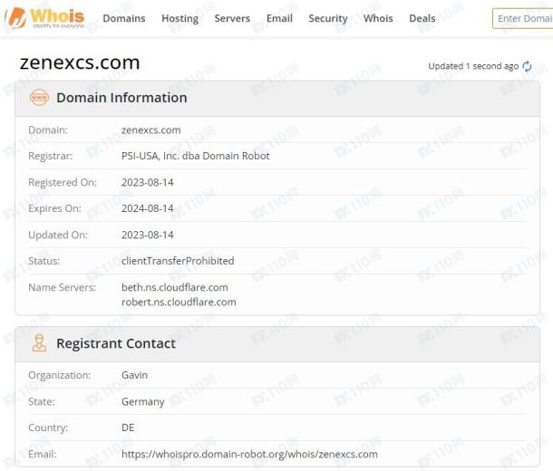553x471 pixels.
Task: Click the refresh icon beside Updated time
Action: 527,66
